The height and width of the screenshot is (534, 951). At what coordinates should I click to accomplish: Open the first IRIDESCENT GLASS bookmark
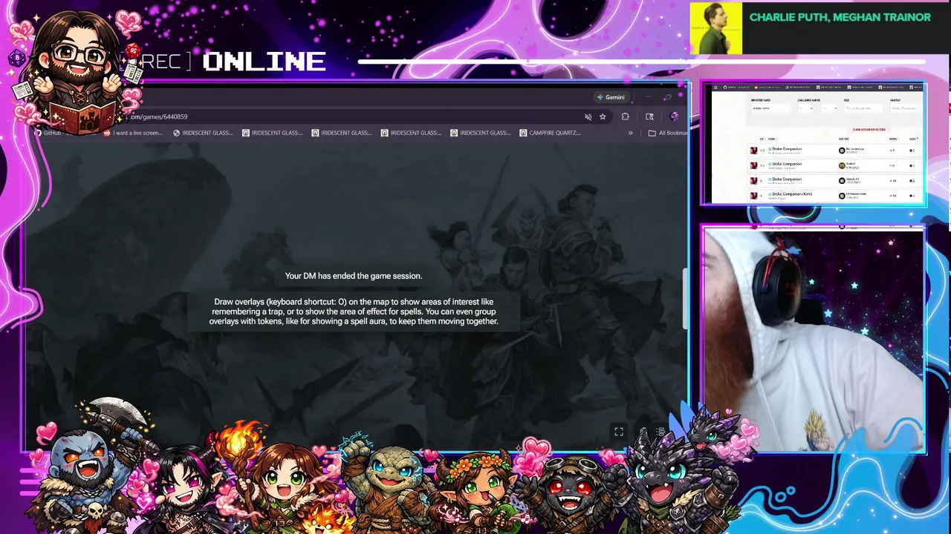[x=203, y=133]
